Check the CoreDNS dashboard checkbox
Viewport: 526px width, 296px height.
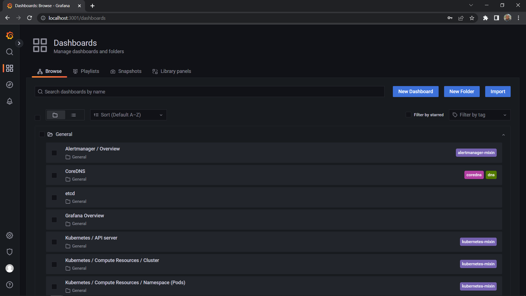(54, 175)
